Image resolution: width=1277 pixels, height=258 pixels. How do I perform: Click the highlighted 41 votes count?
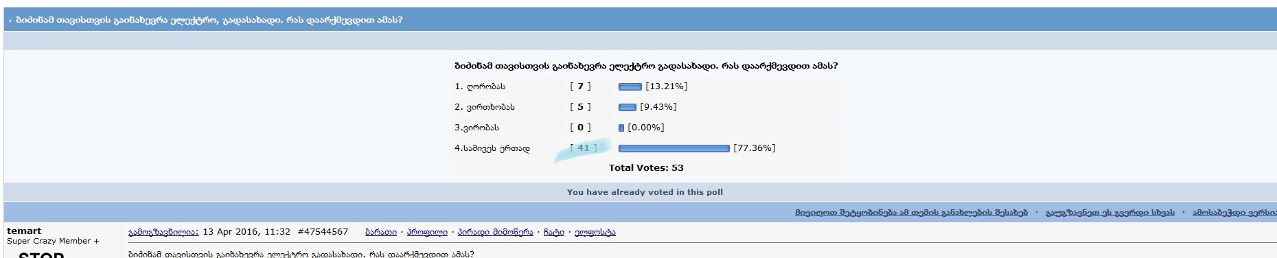pyautogui.click(x=584, y=148)
